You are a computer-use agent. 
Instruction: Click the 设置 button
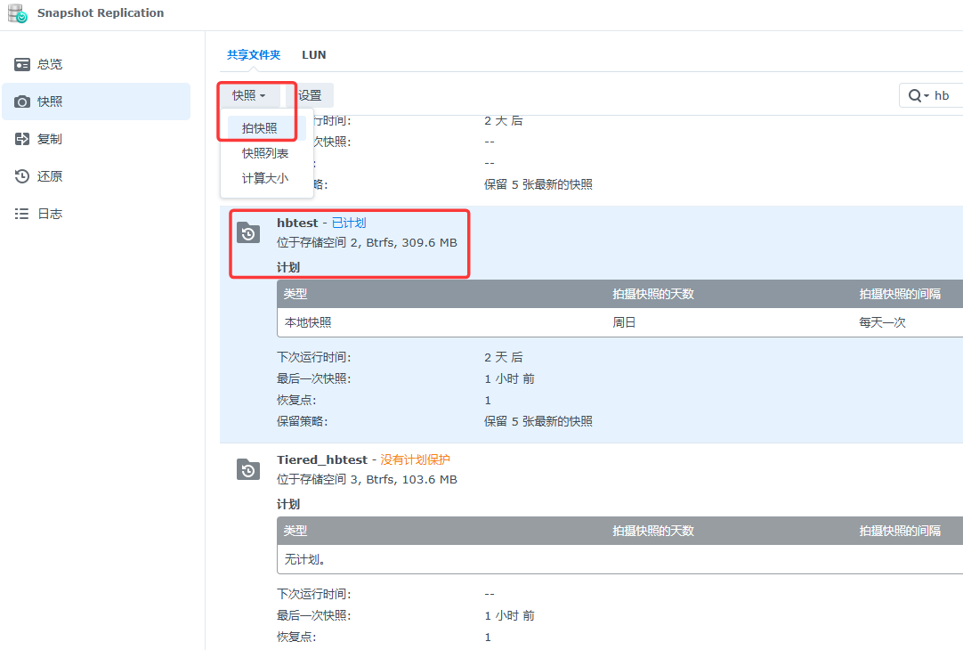310,95
